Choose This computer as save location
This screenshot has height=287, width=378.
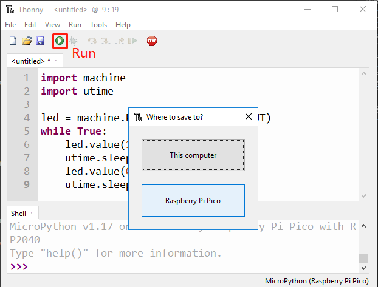point(193,155)
